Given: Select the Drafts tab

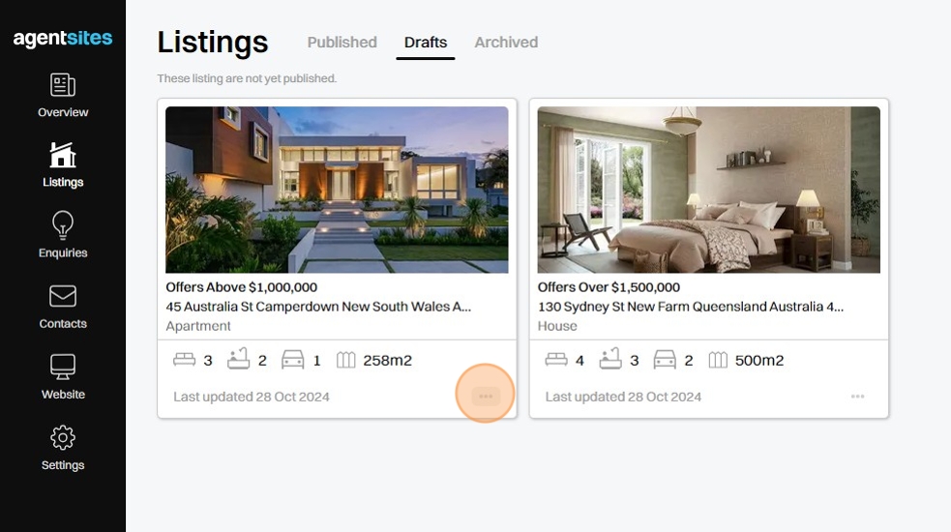Looking at the screenshot, I should click(426, 43).
